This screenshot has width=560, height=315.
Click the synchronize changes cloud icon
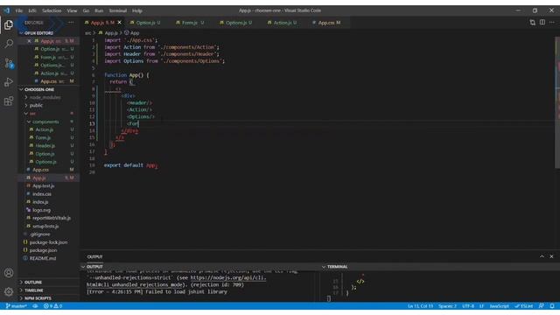point(35,306)
